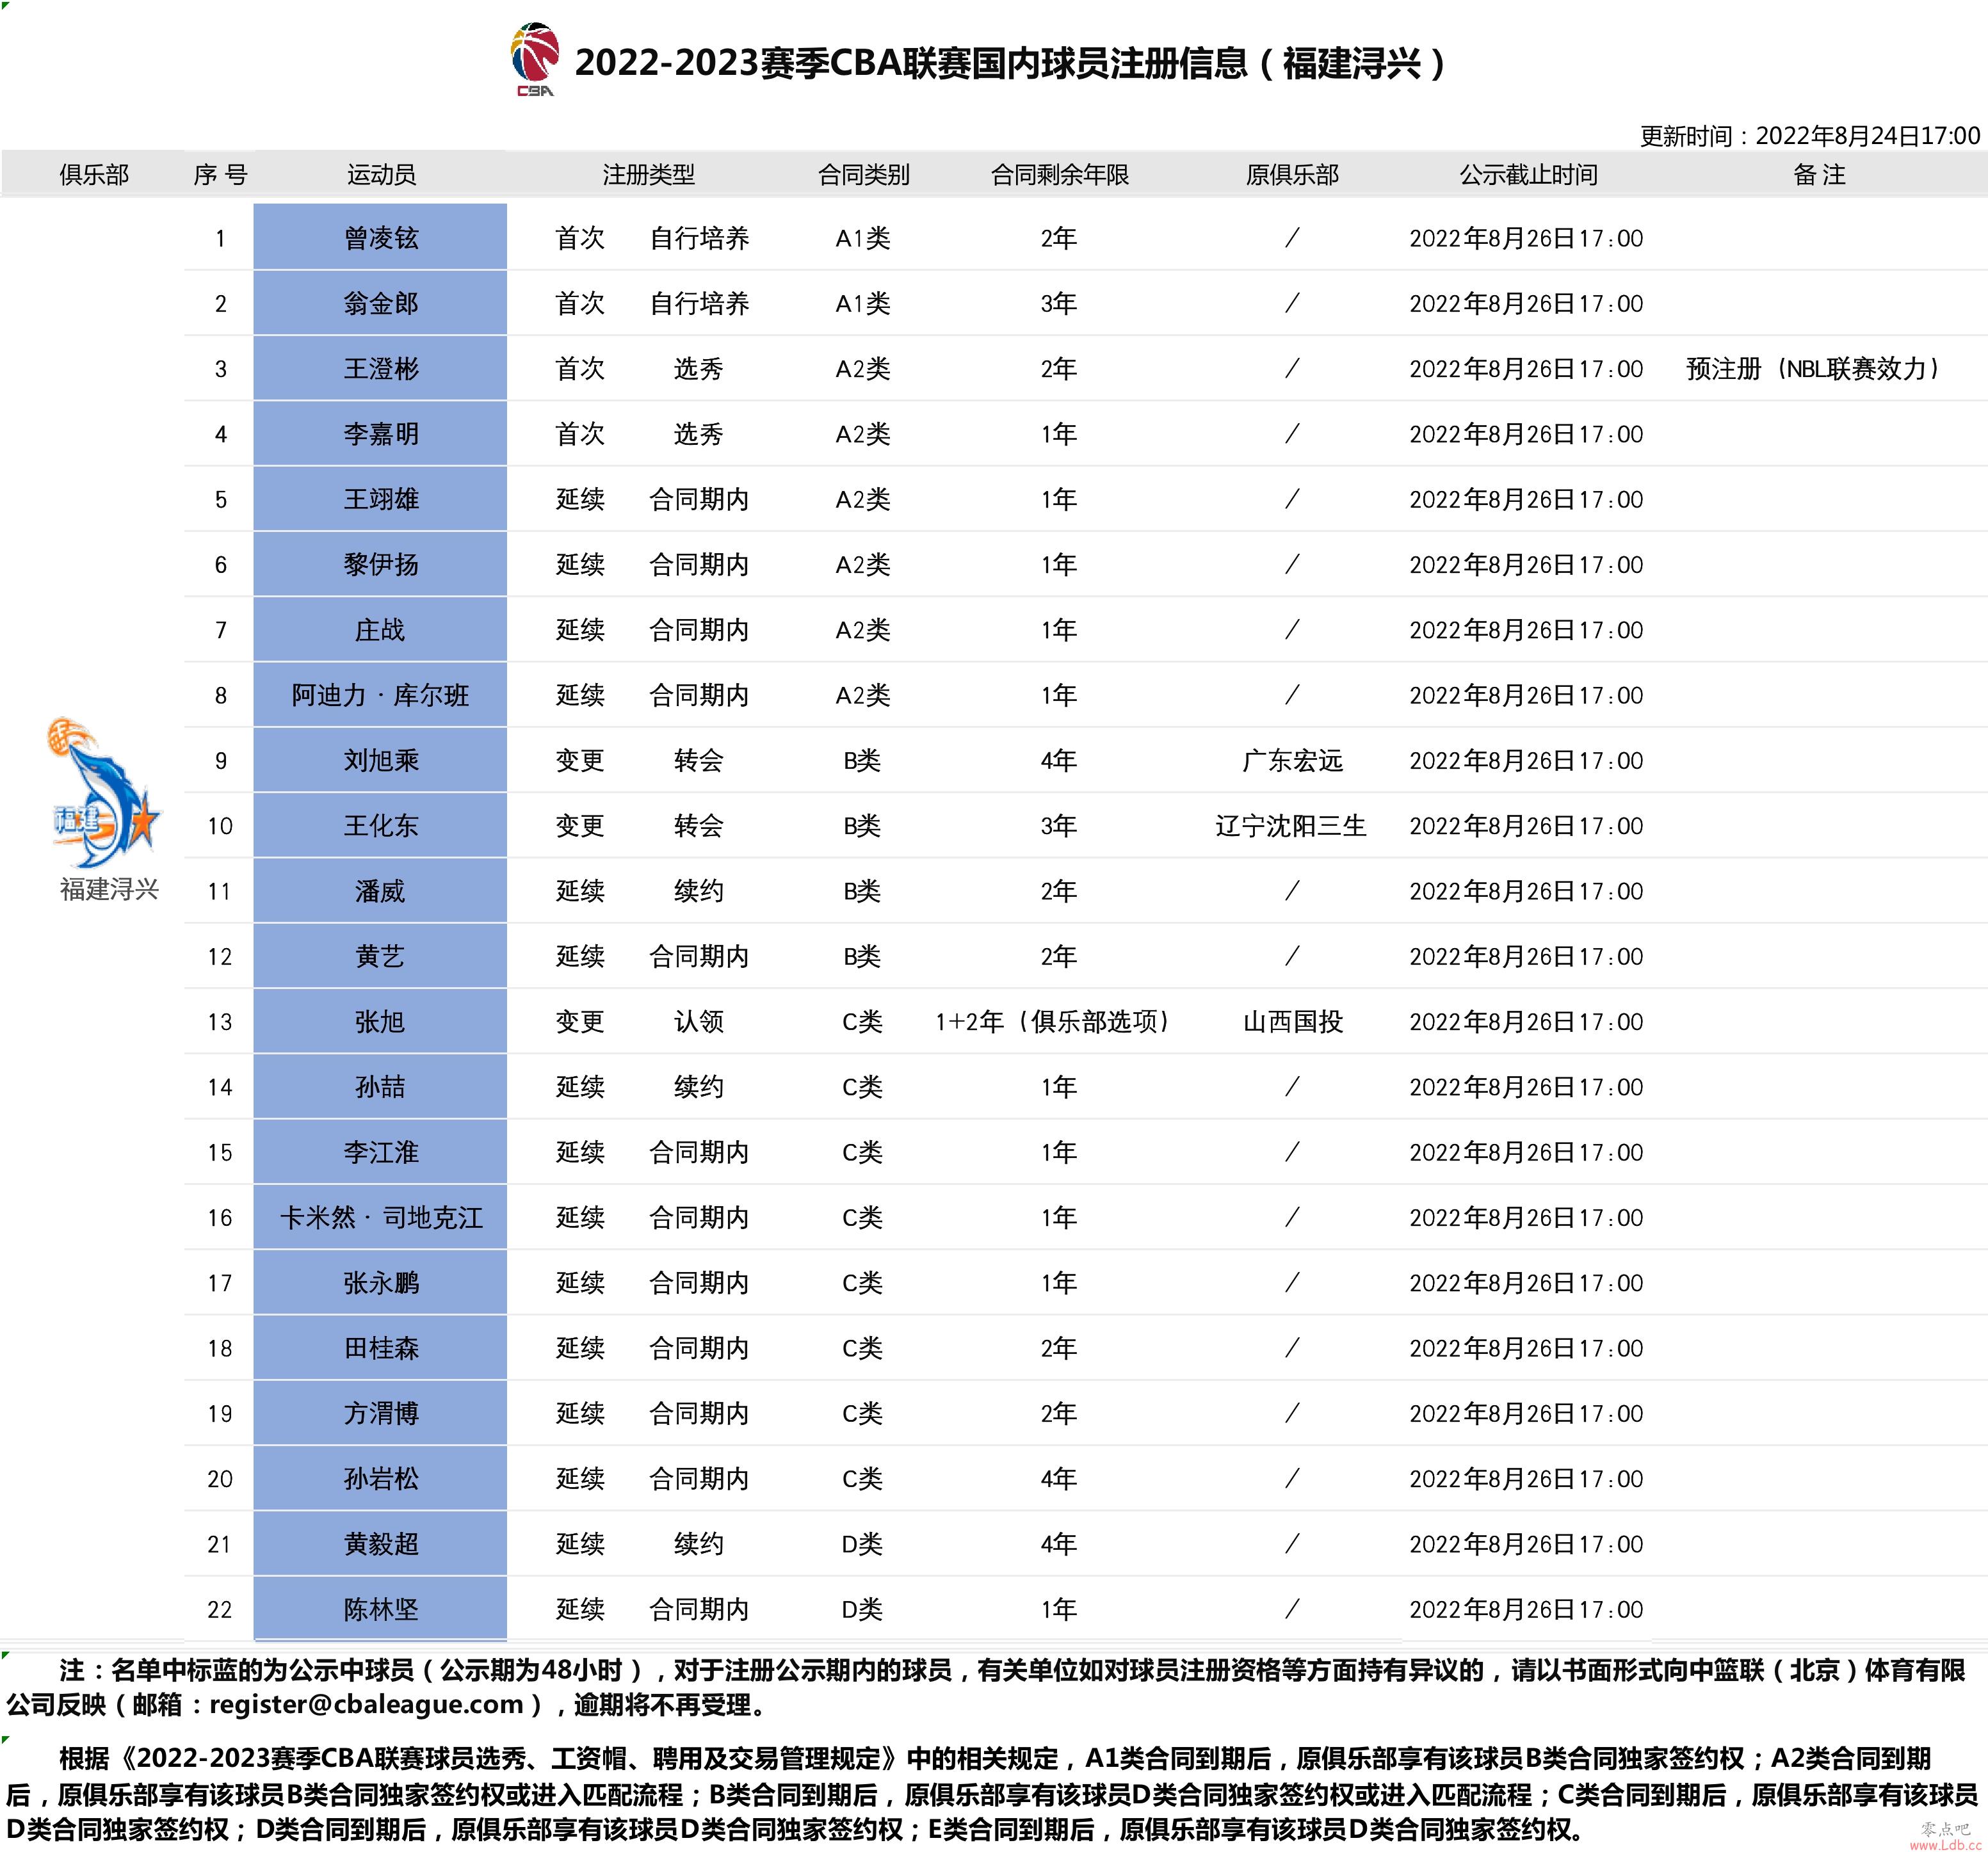Image resolution: width=1988 pixels, height=1852 pixels.
Task: Click former club 山西国投
Action: click(x=1293, y=1022)
